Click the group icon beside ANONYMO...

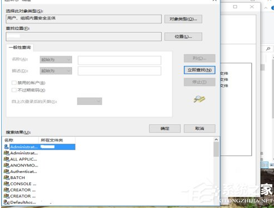pyautogui.click(x=7, y=165)
